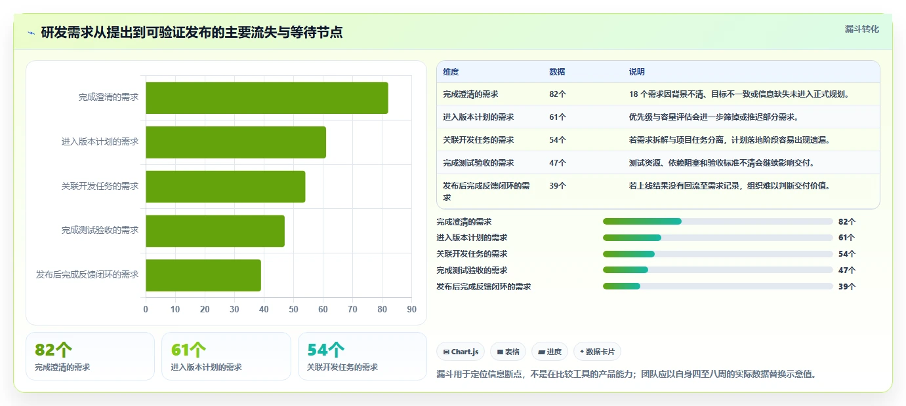
Task: Select the 数据卡片 chip
Action: click(x=597, y=352)
